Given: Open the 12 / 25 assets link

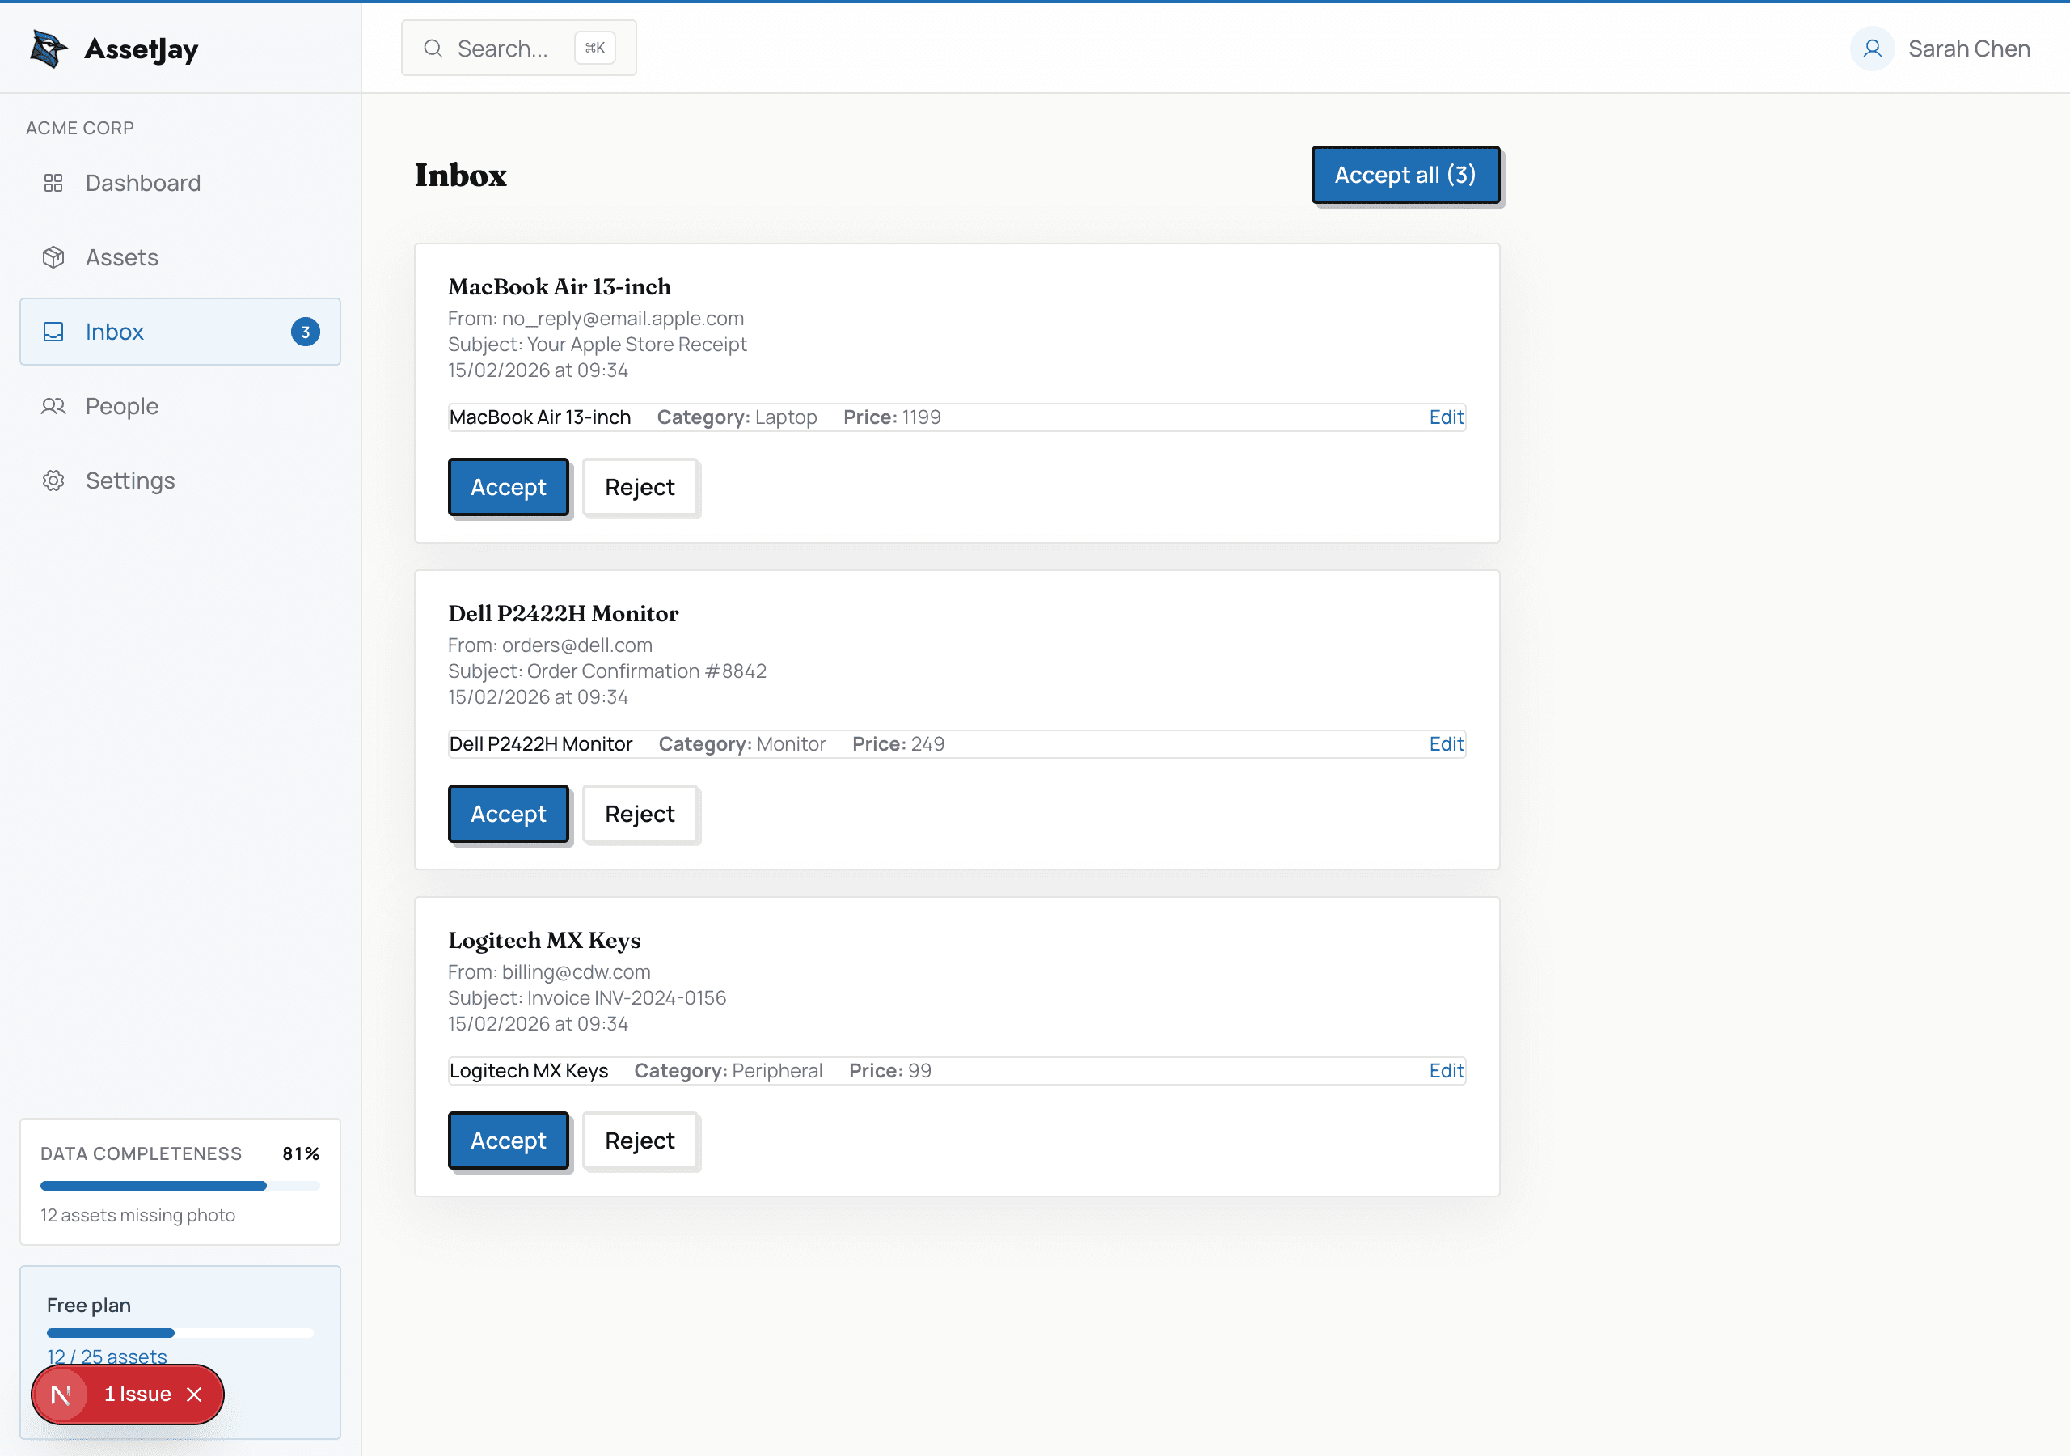Looking at the screenshot, I should (x=107, y=1356).
